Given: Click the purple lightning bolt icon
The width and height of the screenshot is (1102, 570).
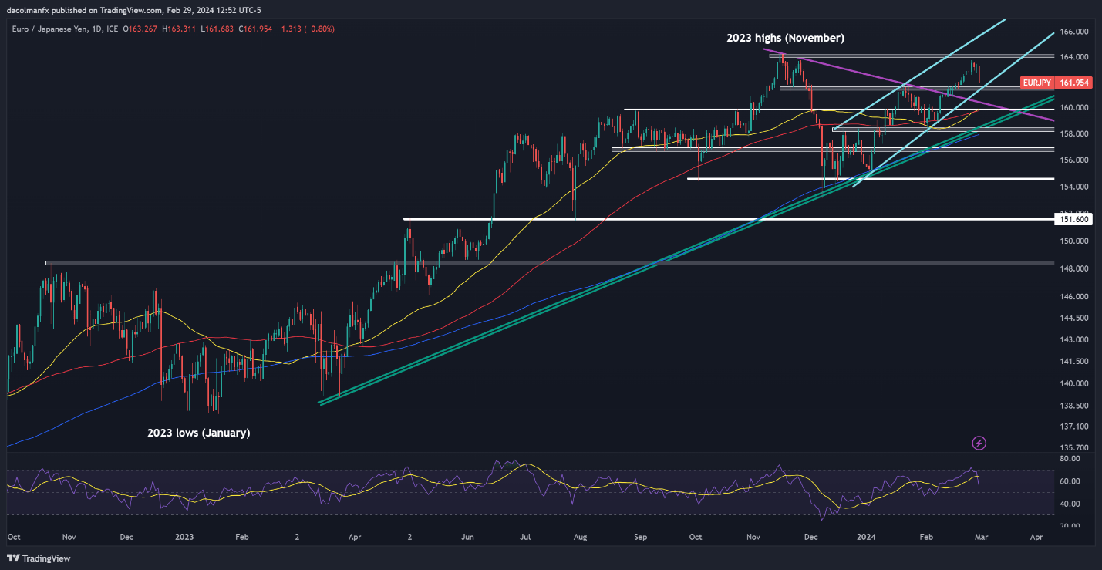Looking at the screenshot, I should (x=979, y=443).
